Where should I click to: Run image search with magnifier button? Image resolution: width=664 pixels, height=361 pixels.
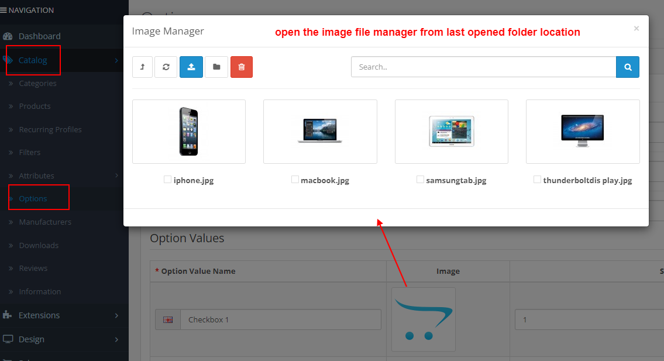point(627,67)
